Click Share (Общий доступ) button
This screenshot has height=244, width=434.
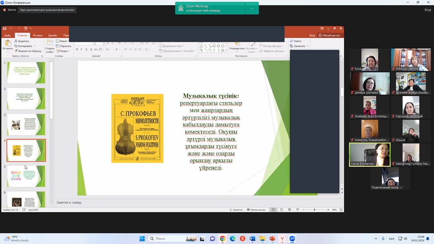[x=329, y=36]
